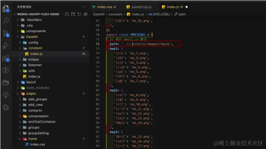Open index.js under constant folder

click(36, 54)
